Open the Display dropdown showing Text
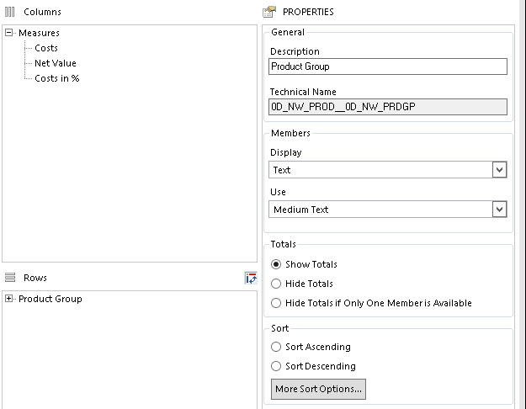526x409 pixels. point(388,170)
